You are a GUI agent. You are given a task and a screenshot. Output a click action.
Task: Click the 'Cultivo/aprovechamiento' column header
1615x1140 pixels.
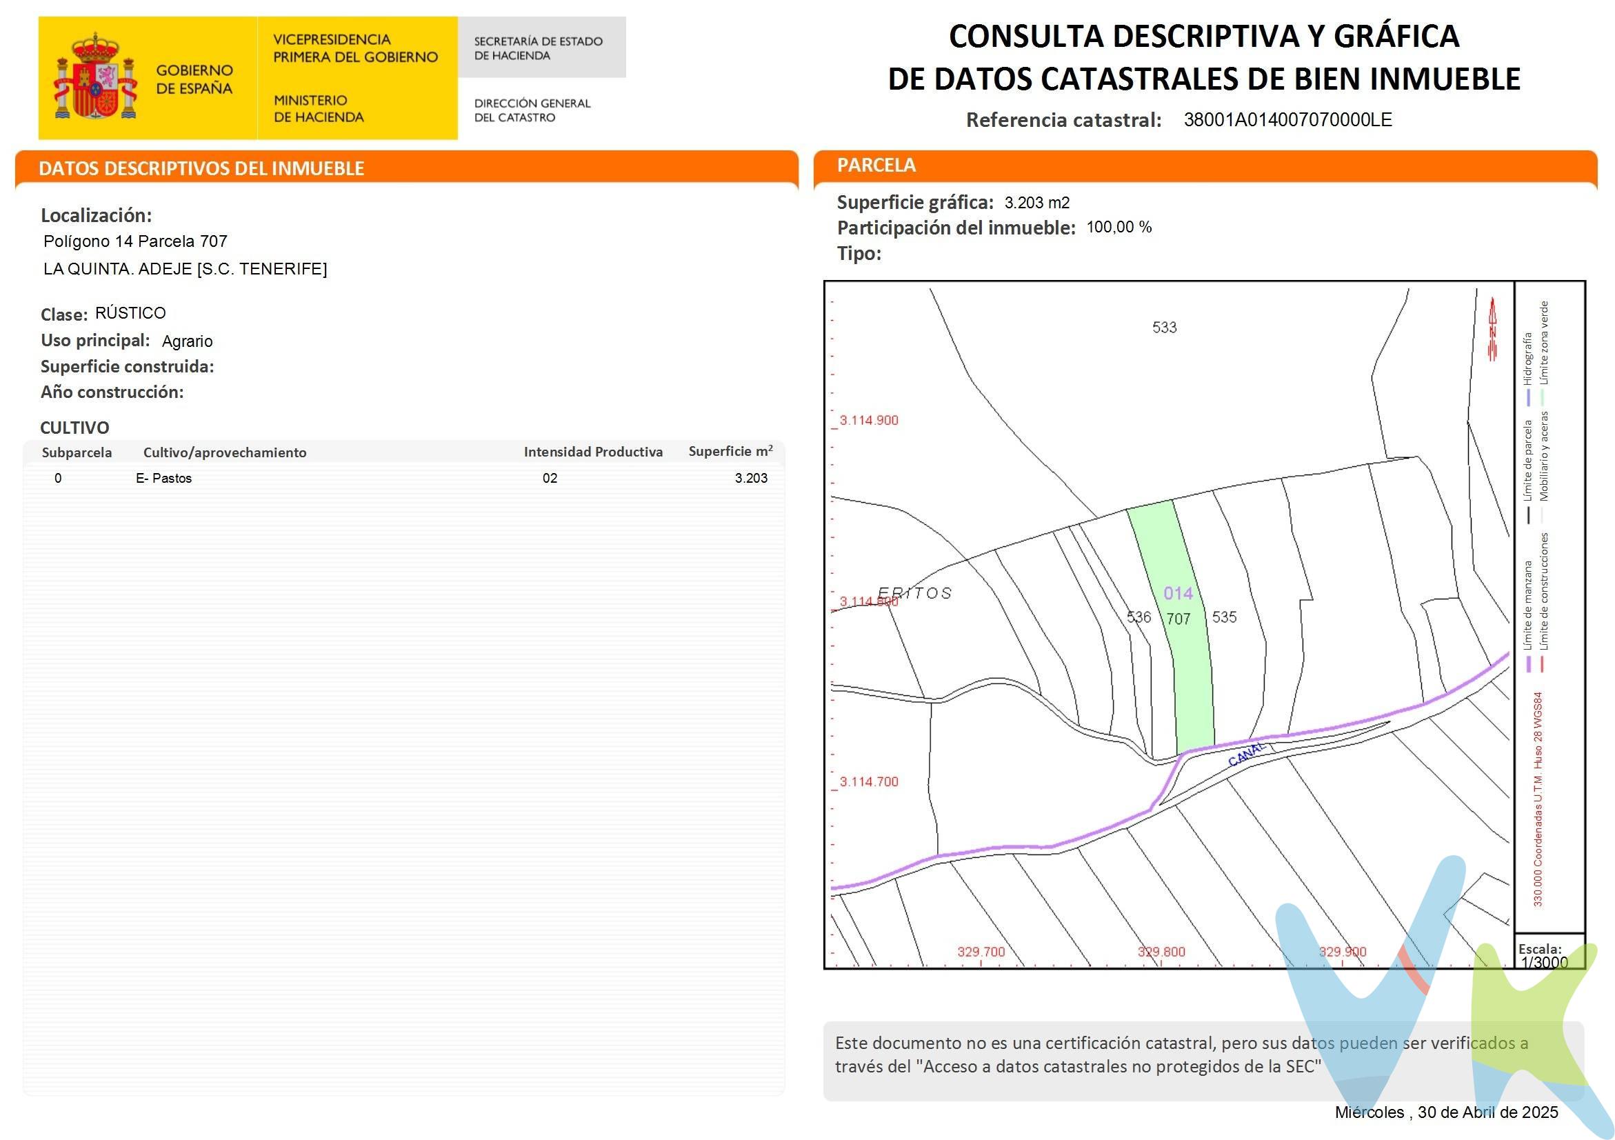(225, 452)
